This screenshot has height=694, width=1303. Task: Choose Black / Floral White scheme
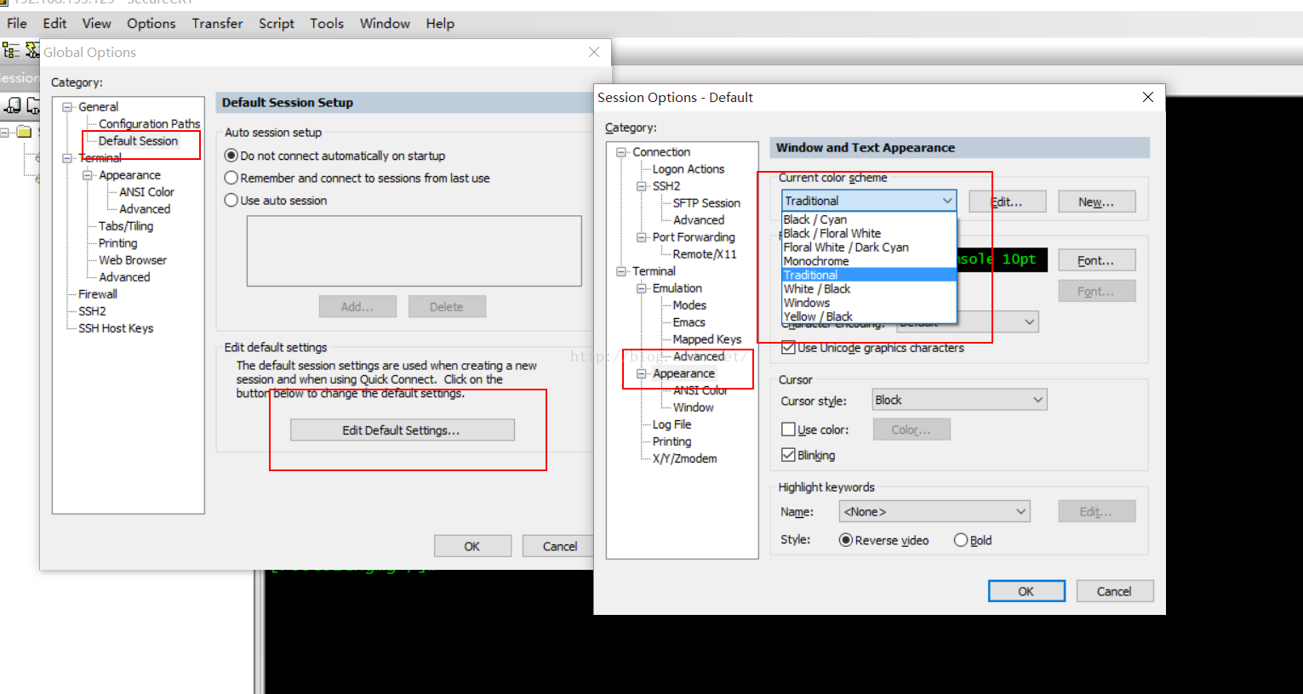point(869,233)
